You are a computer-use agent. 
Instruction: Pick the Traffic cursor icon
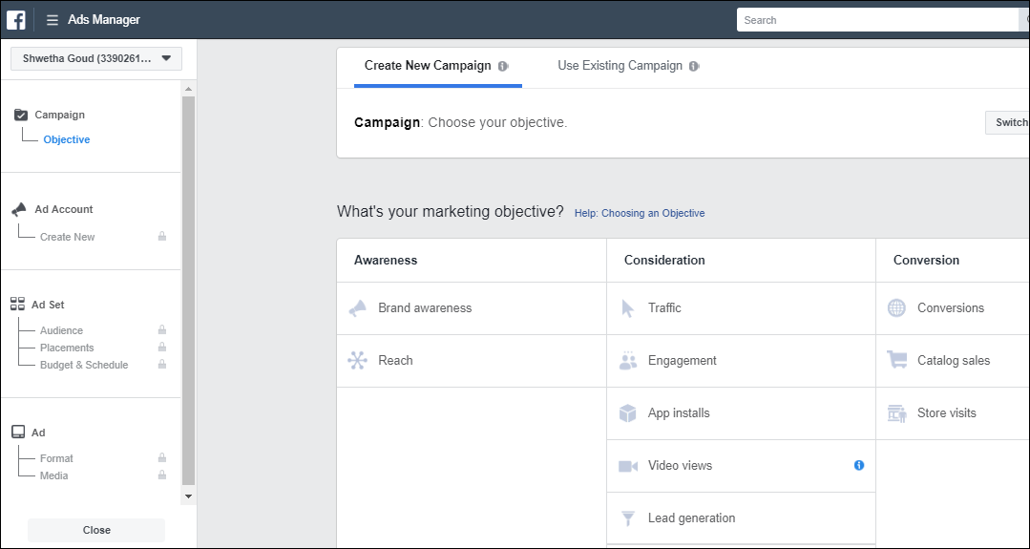click(x=628, y=308)
